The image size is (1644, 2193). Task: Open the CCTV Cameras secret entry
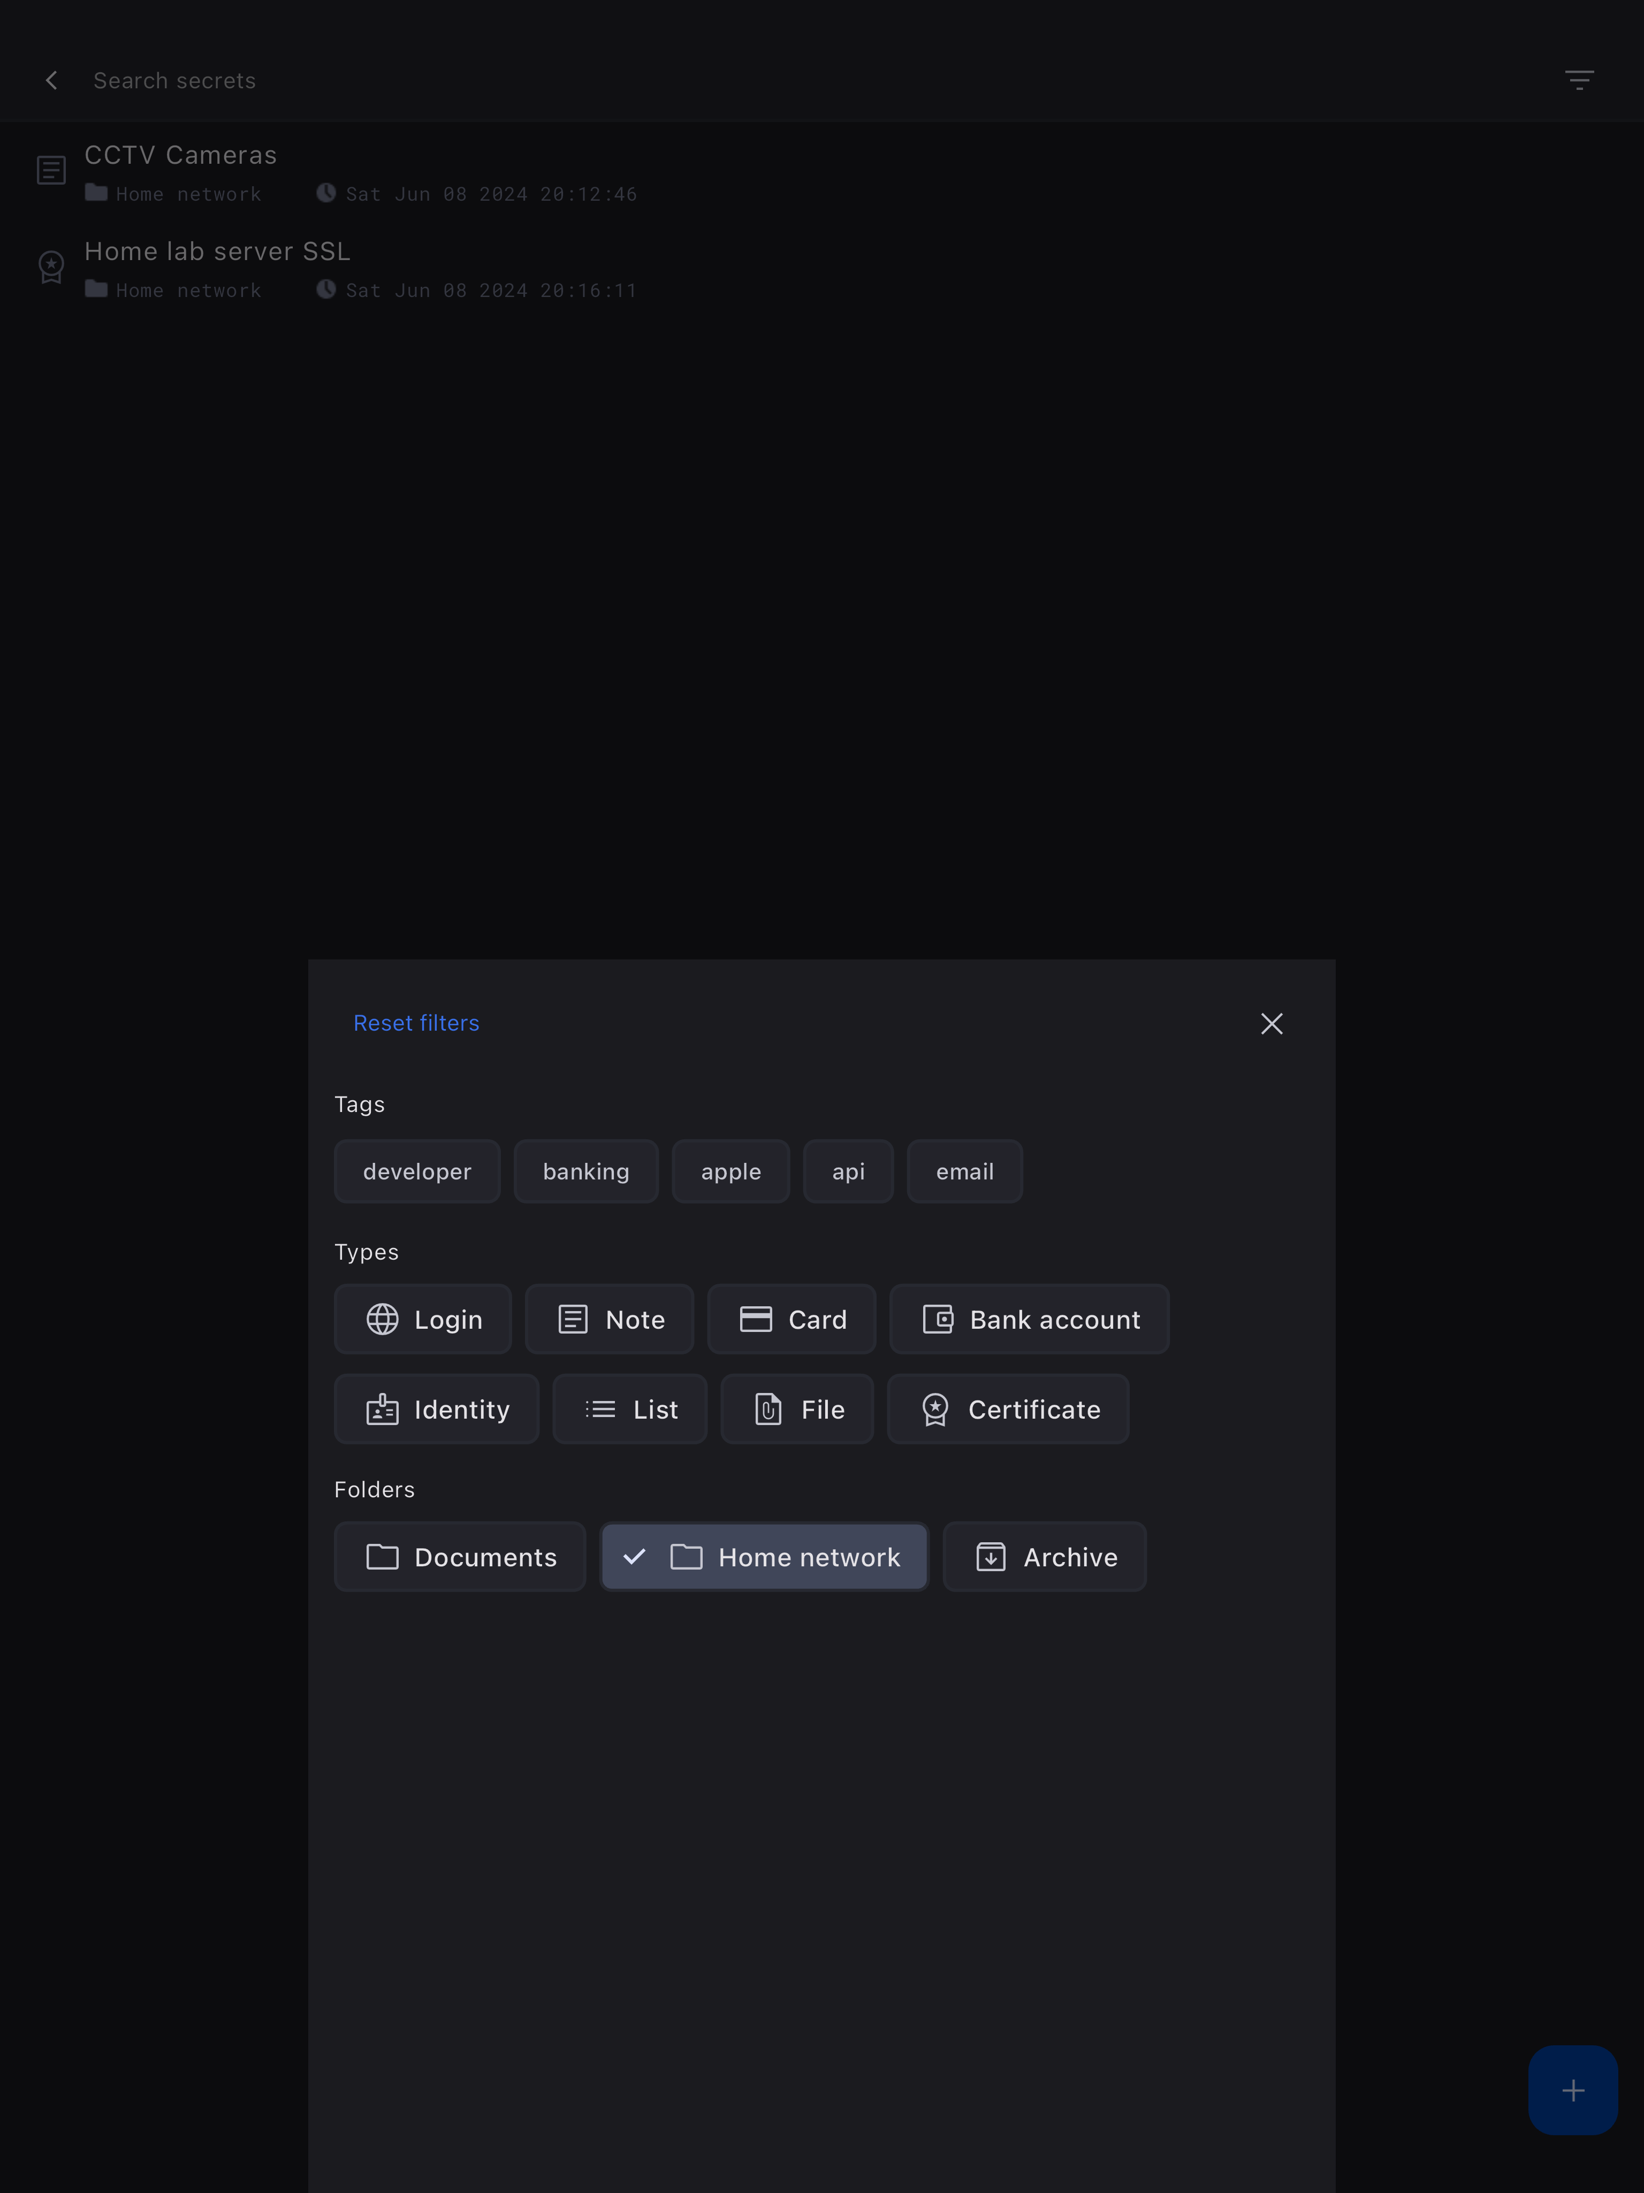coord(180,156)
